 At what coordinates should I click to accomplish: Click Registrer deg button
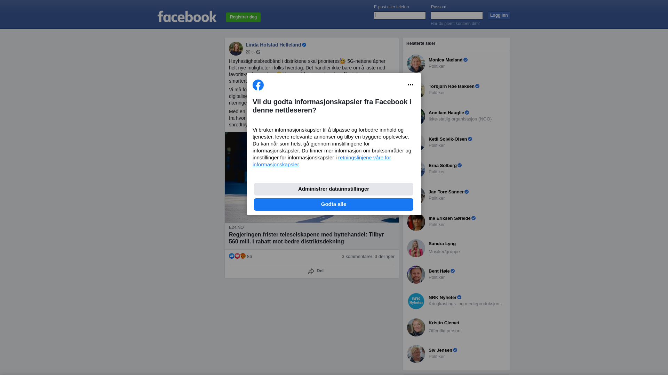[243, 17]
